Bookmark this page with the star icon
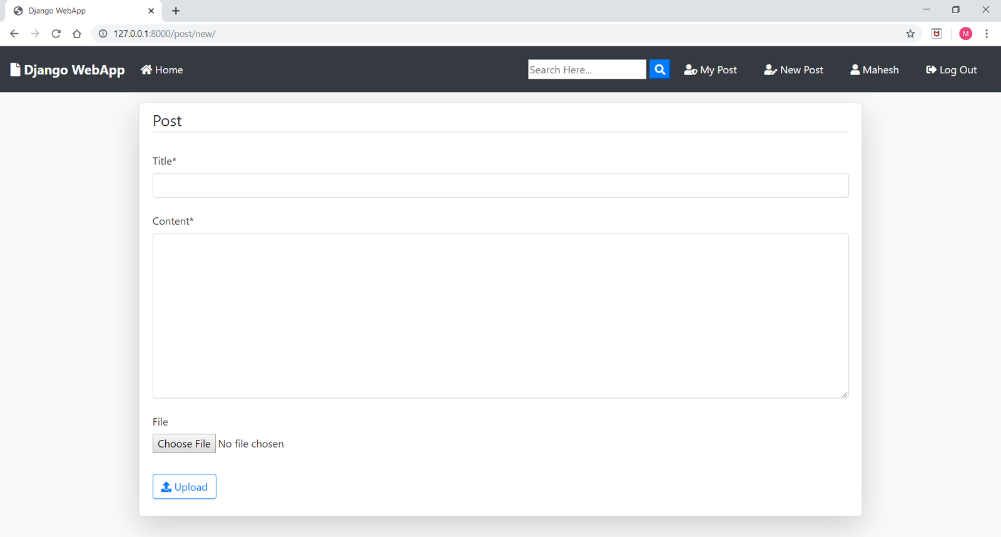The image size is (1001, 537). click(910, 34)
